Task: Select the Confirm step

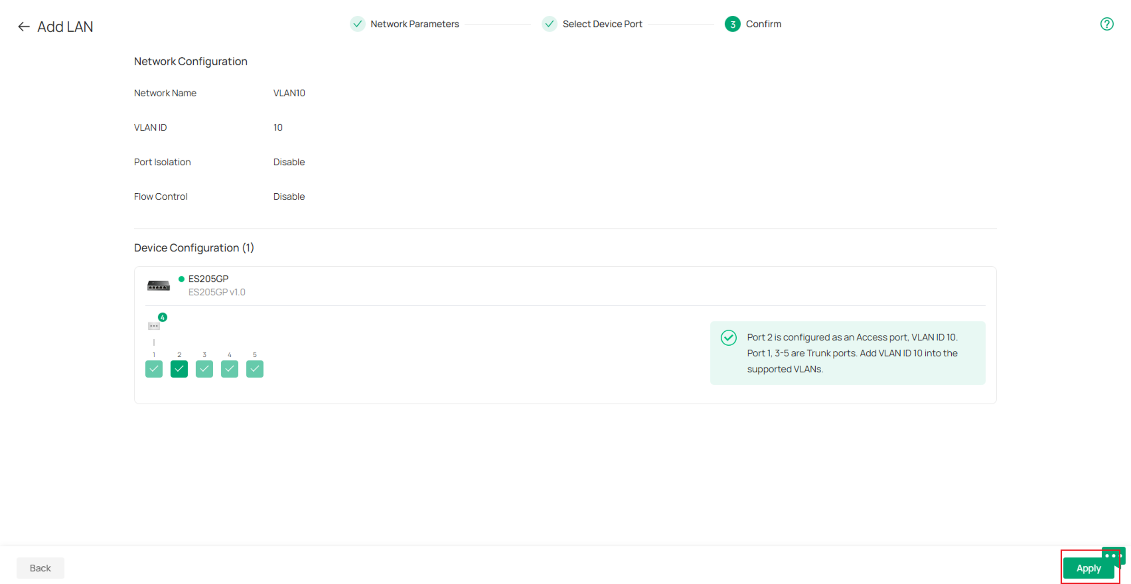Action: tap(753, 24)
